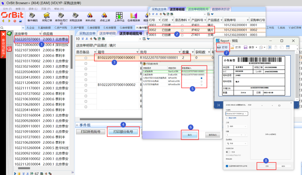Toggle the print-to-file switch in print dialog
The width and height of the screenshot is (302, 175).
228,152
